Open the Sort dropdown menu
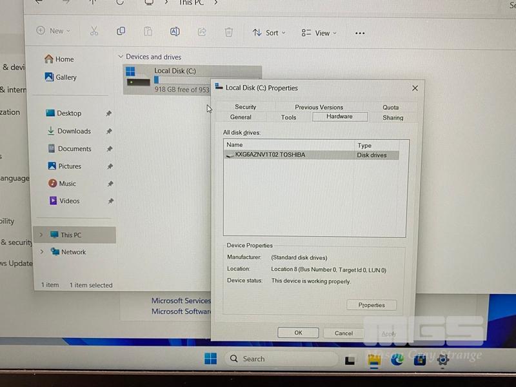 [x=269, y=33]
